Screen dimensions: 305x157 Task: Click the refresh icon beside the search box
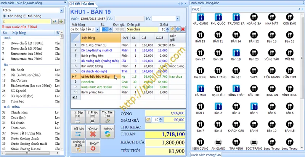[55, 22]
